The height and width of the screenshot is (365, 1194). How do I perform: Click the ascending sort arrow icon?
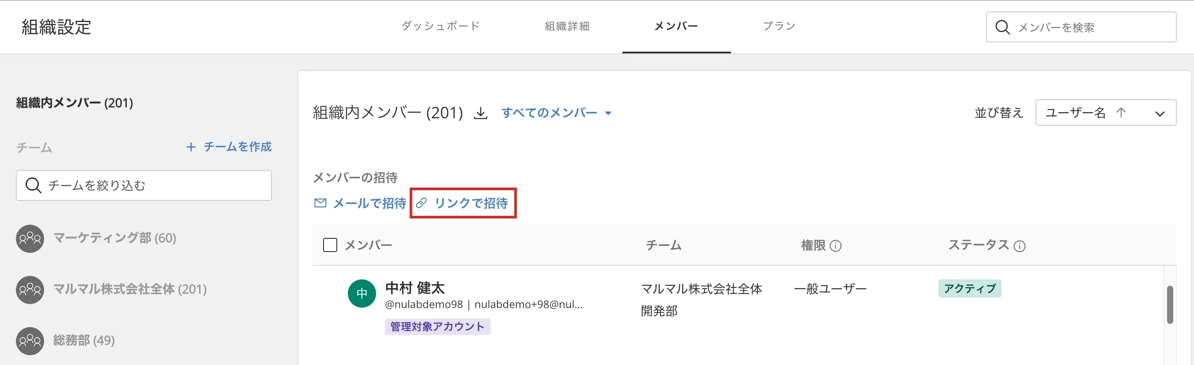[x=1121, y=113]
